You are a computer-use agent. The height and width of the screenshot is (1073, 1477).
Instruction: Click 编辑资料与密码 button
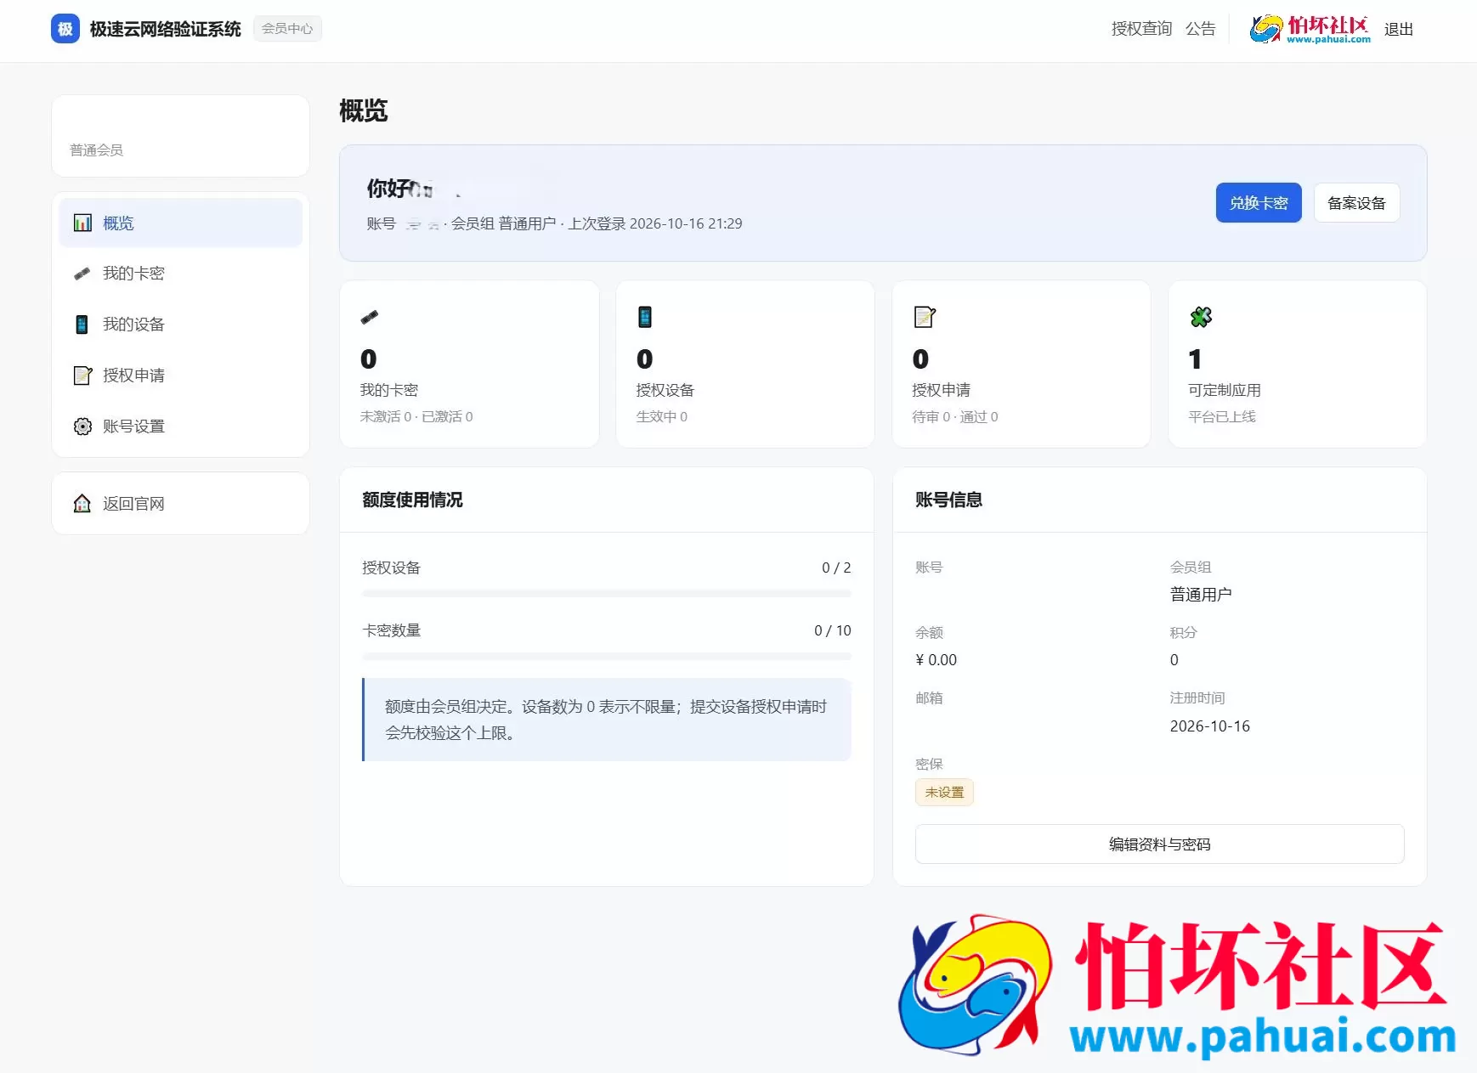(x=1159, y=844)
